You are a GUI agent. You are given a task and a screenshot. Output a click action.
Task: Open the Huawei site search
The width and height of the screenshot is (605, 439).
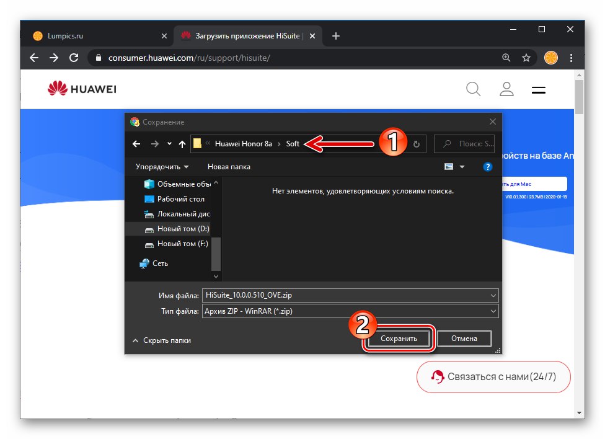[474, 89]
